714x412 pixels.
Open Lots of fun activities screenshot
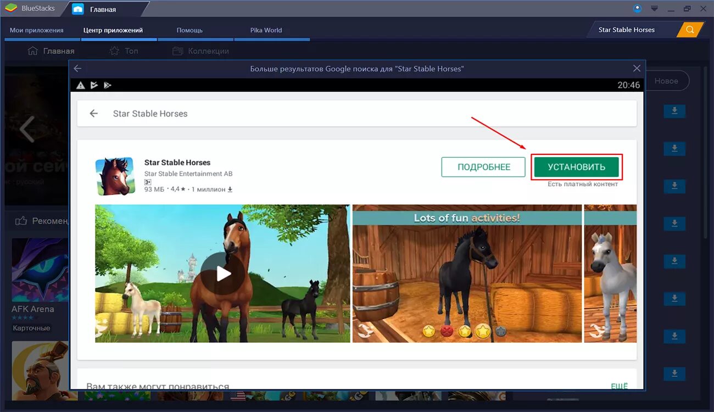pyautogui.click(x=467, y=274)
